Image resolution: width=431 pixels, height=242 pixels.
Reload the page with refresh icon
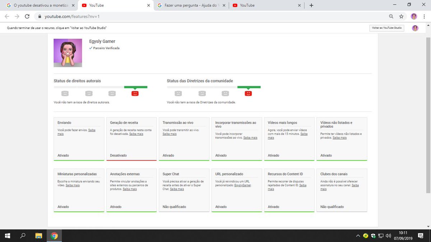pyautogui.click(x=27, y=16)
